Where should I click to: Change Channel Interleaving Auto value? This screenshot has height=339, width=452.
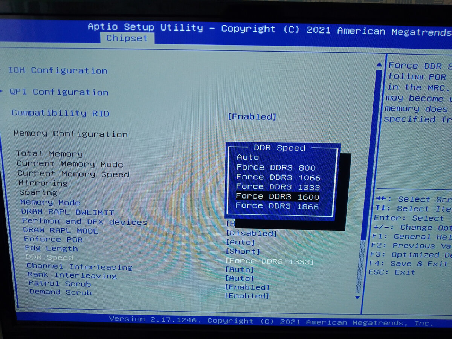[x=240, y=269]
